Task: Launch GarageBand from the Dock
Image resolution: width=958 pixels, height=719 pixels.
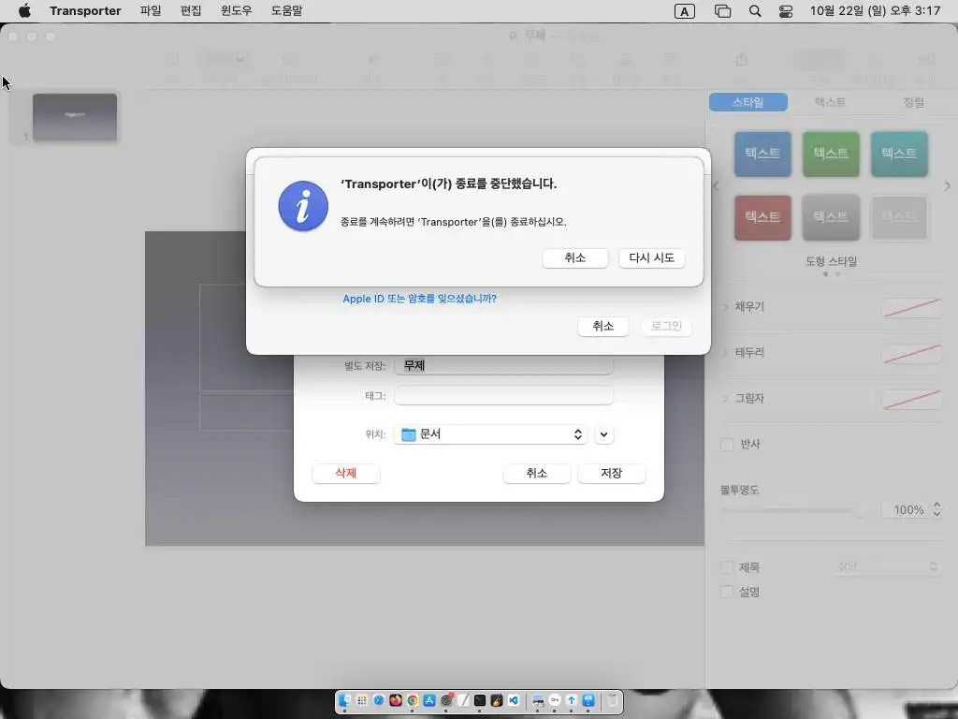Action: [x=497, y=700]
